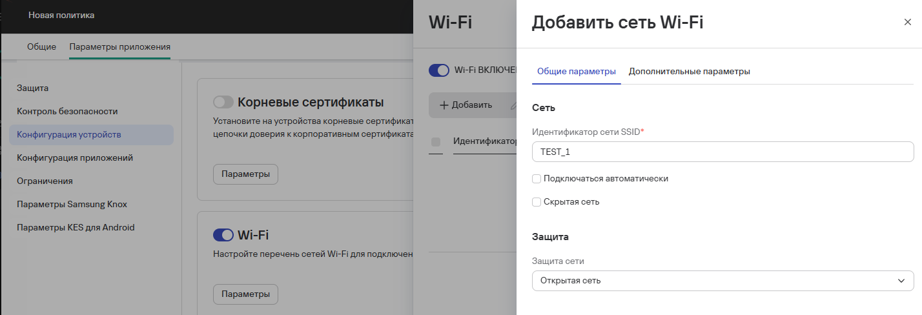The image size is (922, 315).
Task: Close the Добавить сеть Wi-Fi panel
Action: pyautogui.click(x=907, y=22)
